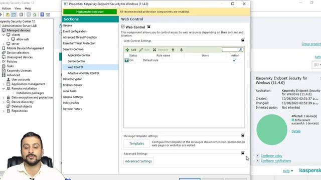The height and width of the screenshot is (180, 321).
Task: Open the Local Tasks section
Action: point(70,91)
